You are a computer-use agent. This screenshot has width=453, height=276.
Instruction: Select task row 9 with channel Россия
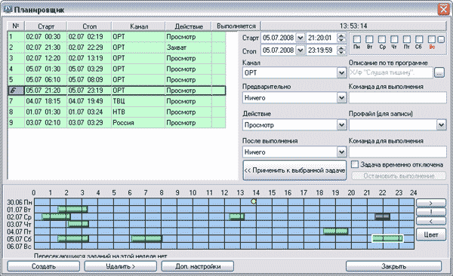(x=117, y=123)
